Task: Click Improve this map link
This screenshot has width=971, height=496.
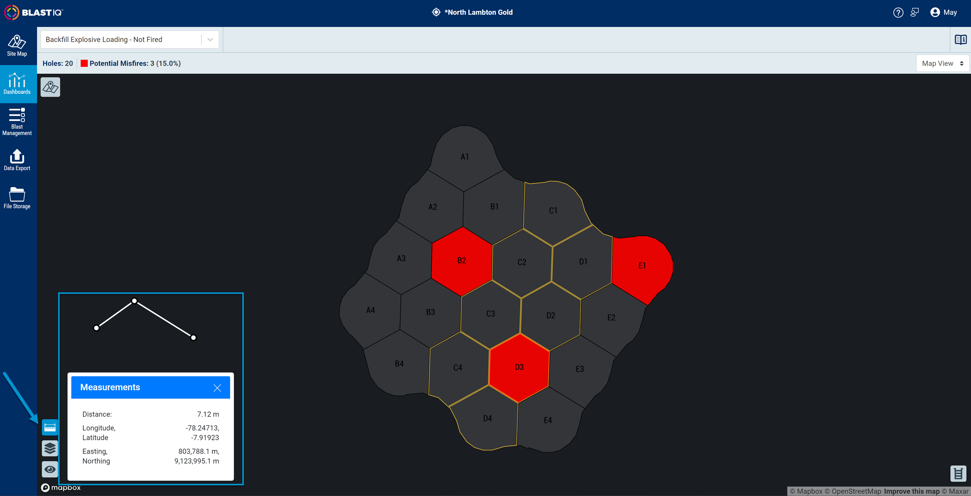Action: coord(912,491)
